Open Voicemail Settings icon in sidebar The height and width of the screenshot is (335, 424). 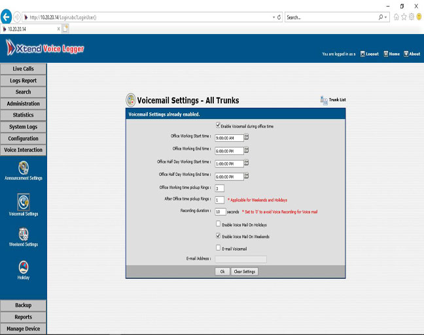(24, 202)
